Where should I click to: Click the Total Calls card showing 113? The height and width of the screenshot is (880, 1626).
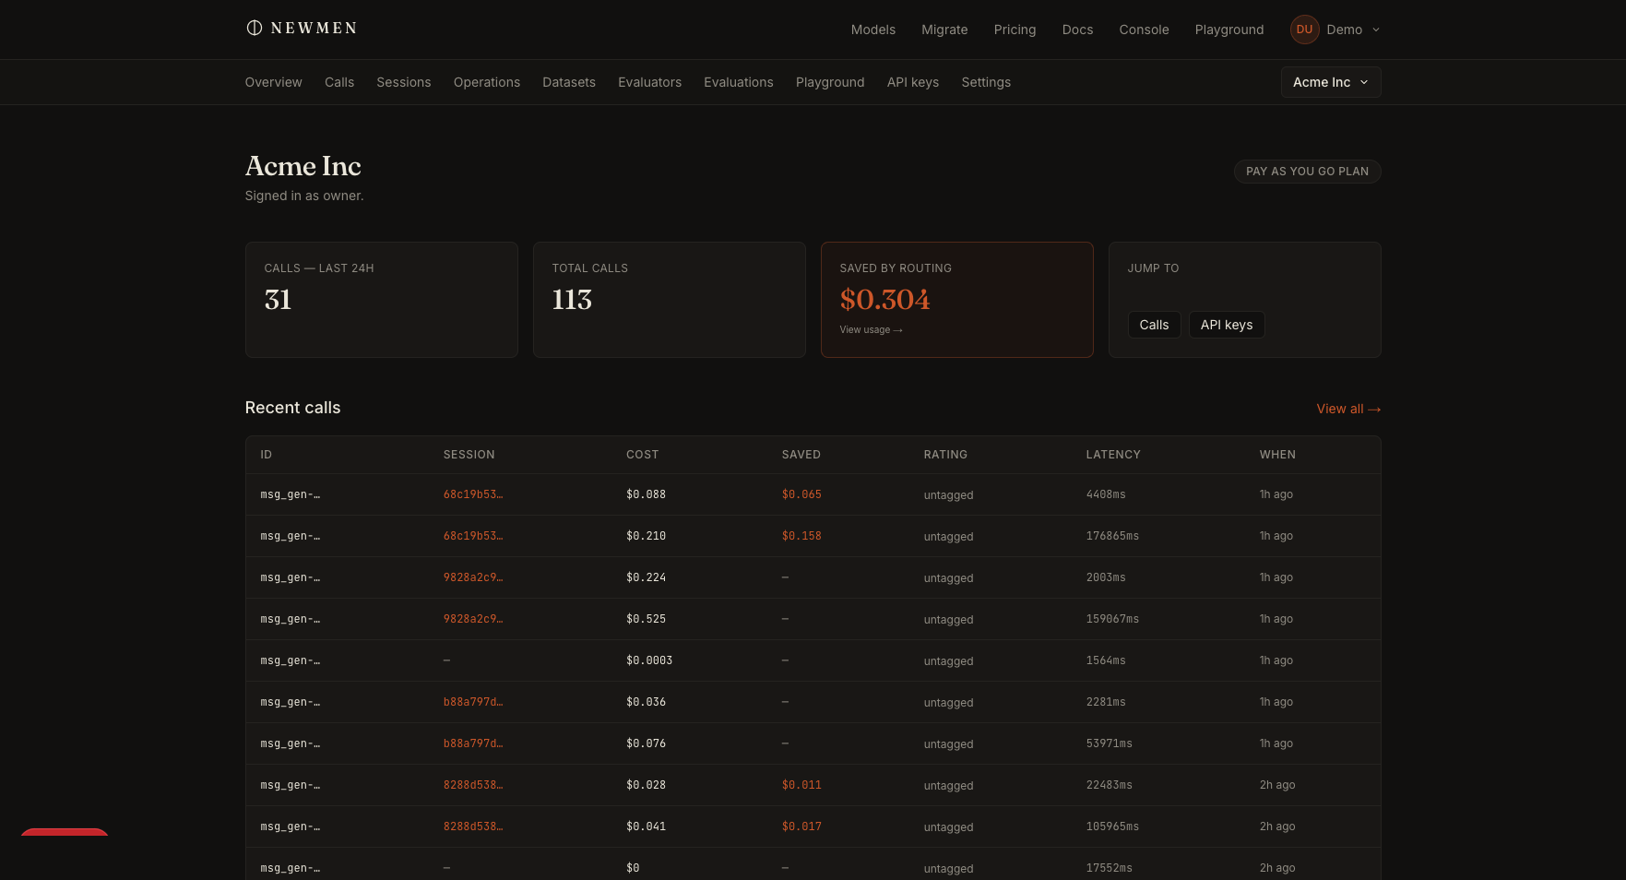pos(670,300)
